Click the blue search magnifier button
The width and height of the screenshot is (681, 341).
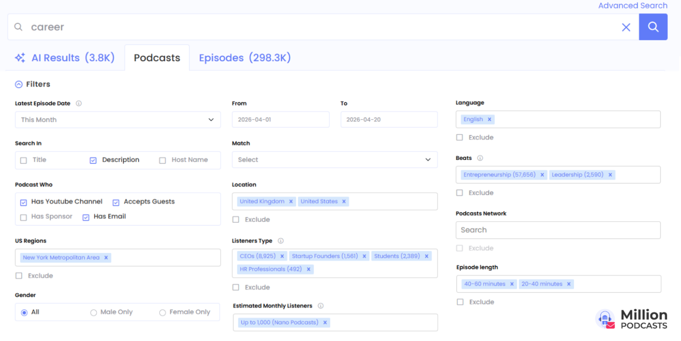pyautogui.click(x=653, y=27)
